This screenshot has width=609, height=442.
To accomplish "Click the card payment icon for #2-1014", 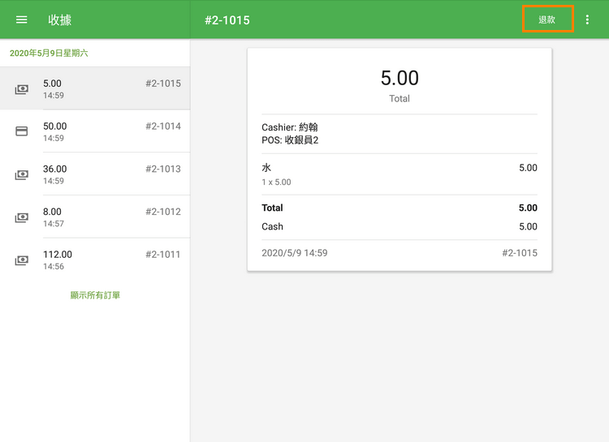I will coord(22,131).
